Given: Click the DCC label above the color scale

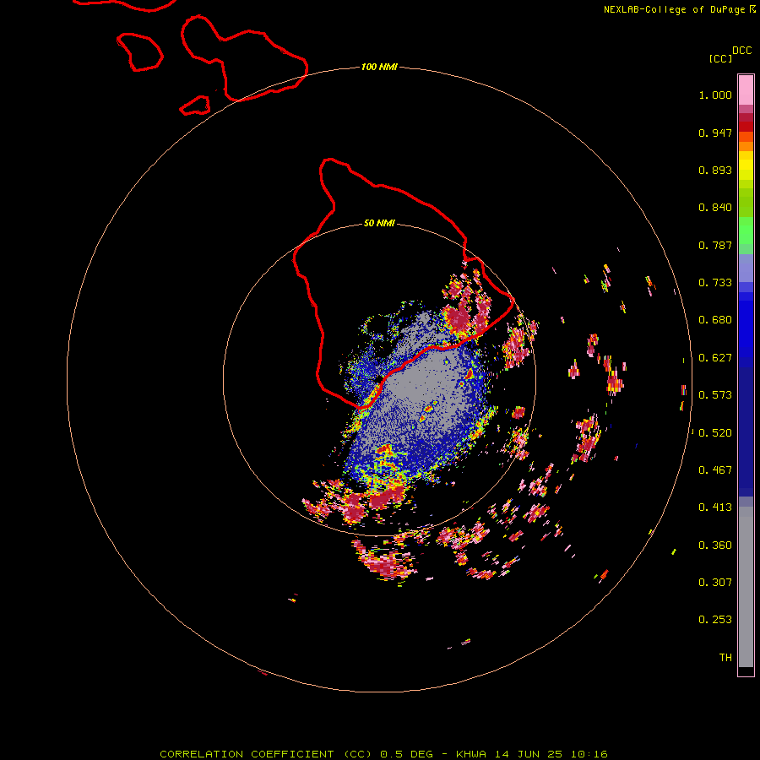Looking at the screenshot, I should pos(742,51).
